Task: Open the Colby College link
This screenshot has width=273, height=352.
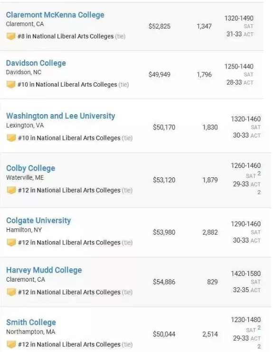Action: tap(31, 168)
